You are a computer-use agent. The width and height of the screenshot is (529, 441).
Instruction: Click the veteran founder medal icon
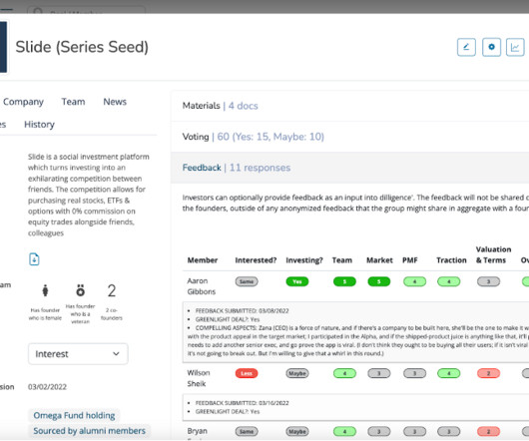click(x=80, y=290)
